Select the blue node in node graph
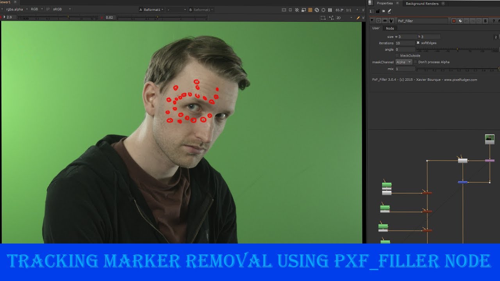This screenshot has width=500, height=281. point(462,182)
